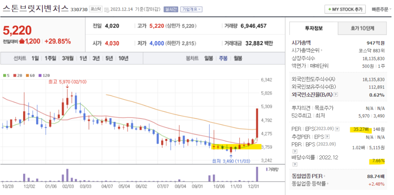Click the 목표주가 label link
Screen dimensions: 394x195
pyautogui.click(x=324, y=108)
